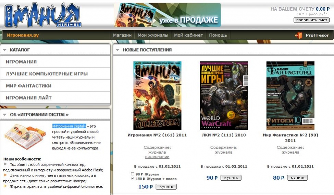Click the ЛКИ №2 (111) 2010 title

pyautogui.click(x=224, y=135)
